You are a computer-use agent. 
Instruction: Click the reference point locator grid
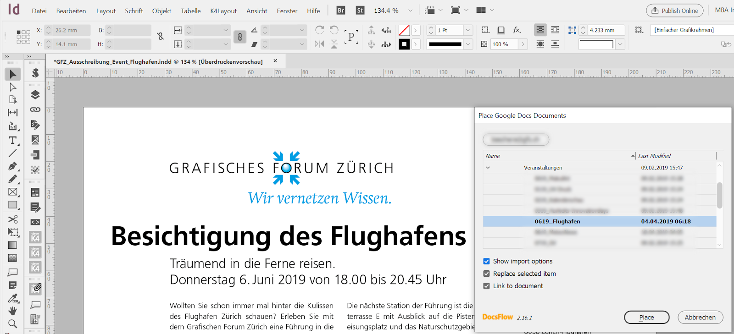coord(23,37)
